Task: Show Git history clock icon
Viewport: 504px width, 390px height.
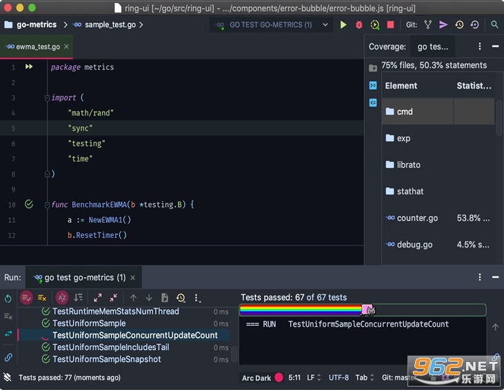Action: 459,25
